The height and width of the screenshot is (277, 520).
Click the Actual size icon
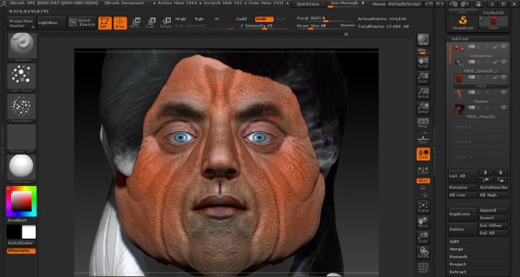point(423,93)
